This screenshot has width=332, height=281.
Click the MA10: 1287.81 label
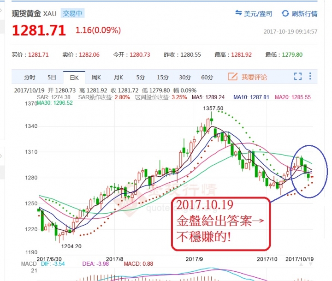pyautogui.click(x=251, y=97)
